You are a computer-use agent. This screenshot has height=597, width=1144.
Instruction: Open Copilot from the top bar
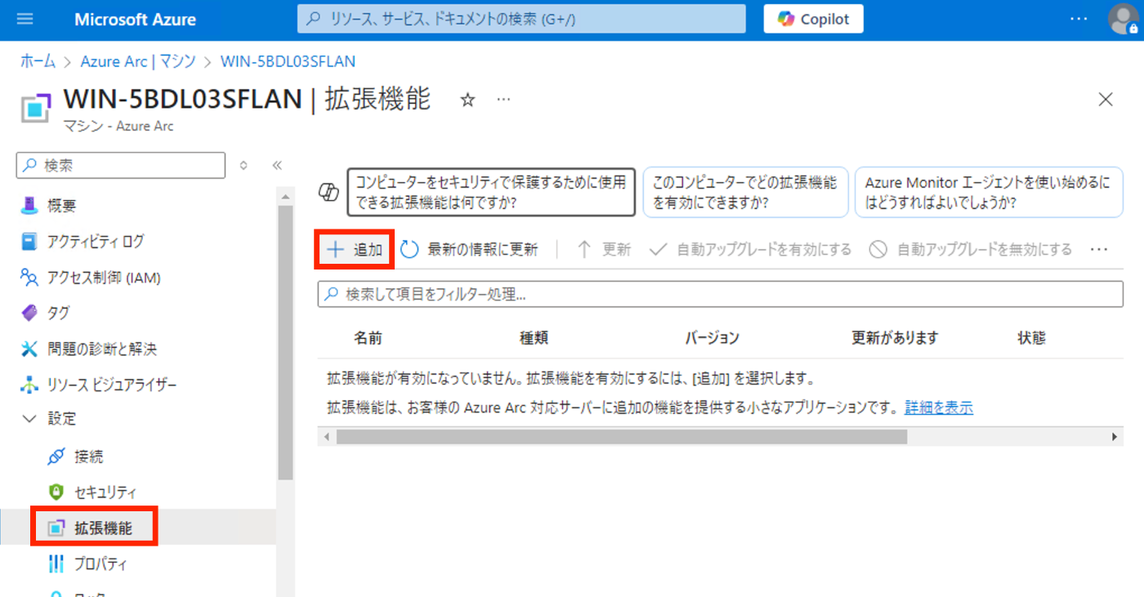tap(813, 19)
